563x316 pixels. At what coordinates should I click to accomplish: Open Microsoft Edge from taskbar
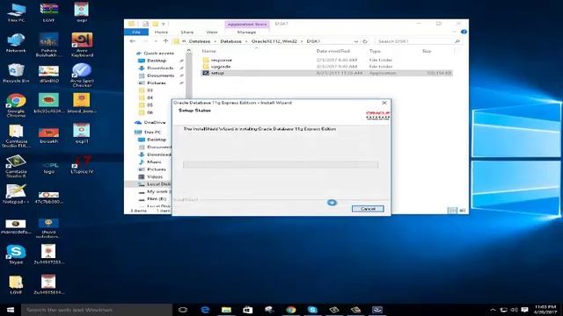(x=205, y=310)
